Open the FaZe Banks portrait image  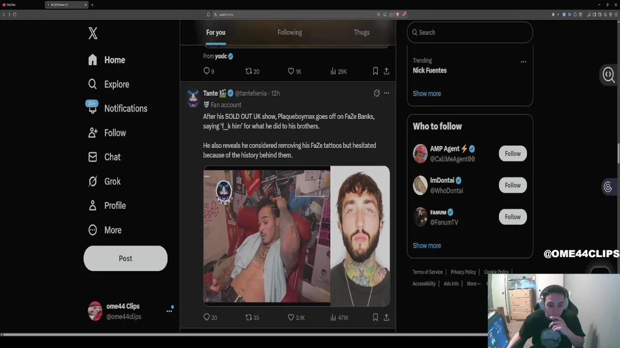click(x=360, y=236)
